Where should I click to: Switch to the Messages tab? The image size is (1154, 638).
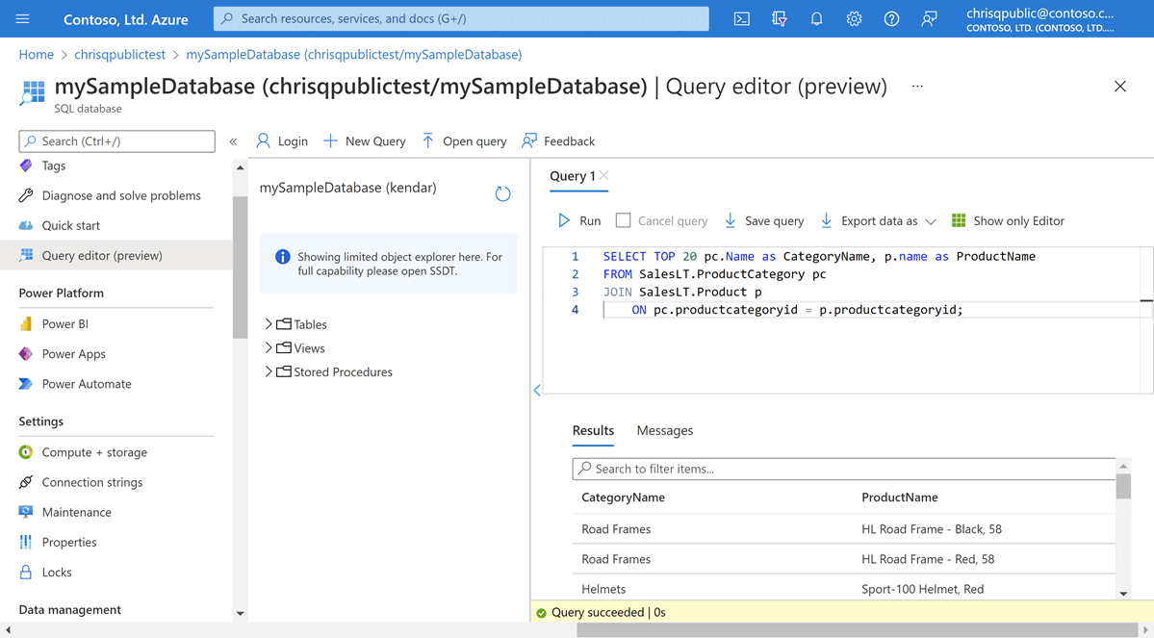(x=664, y=430)
